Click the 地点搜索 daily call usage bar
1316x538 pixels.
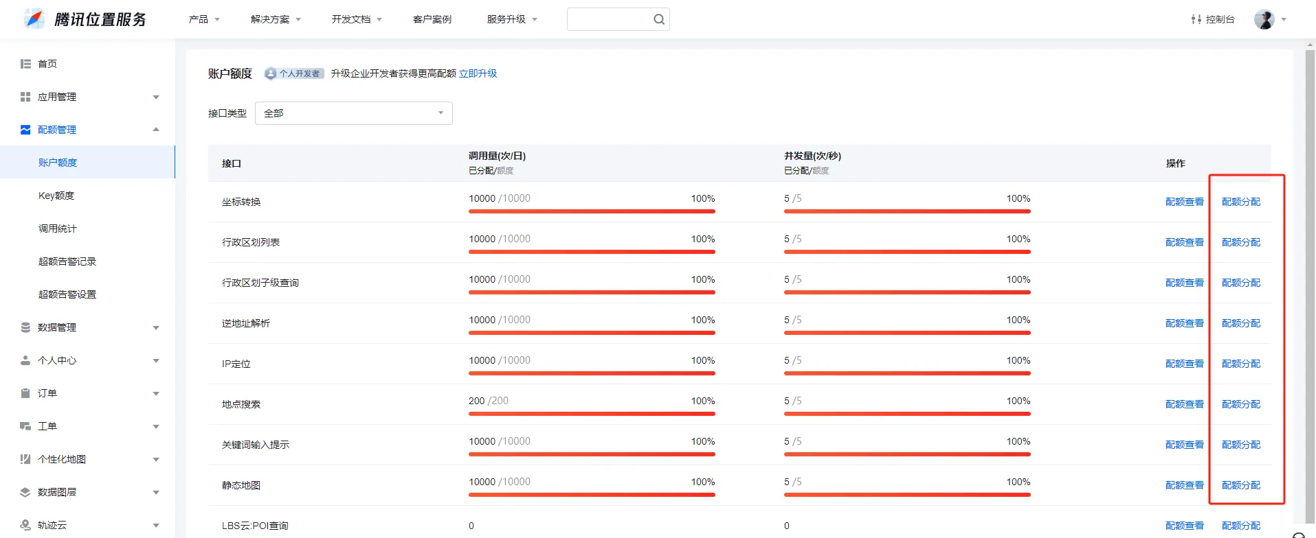[592, 414]
